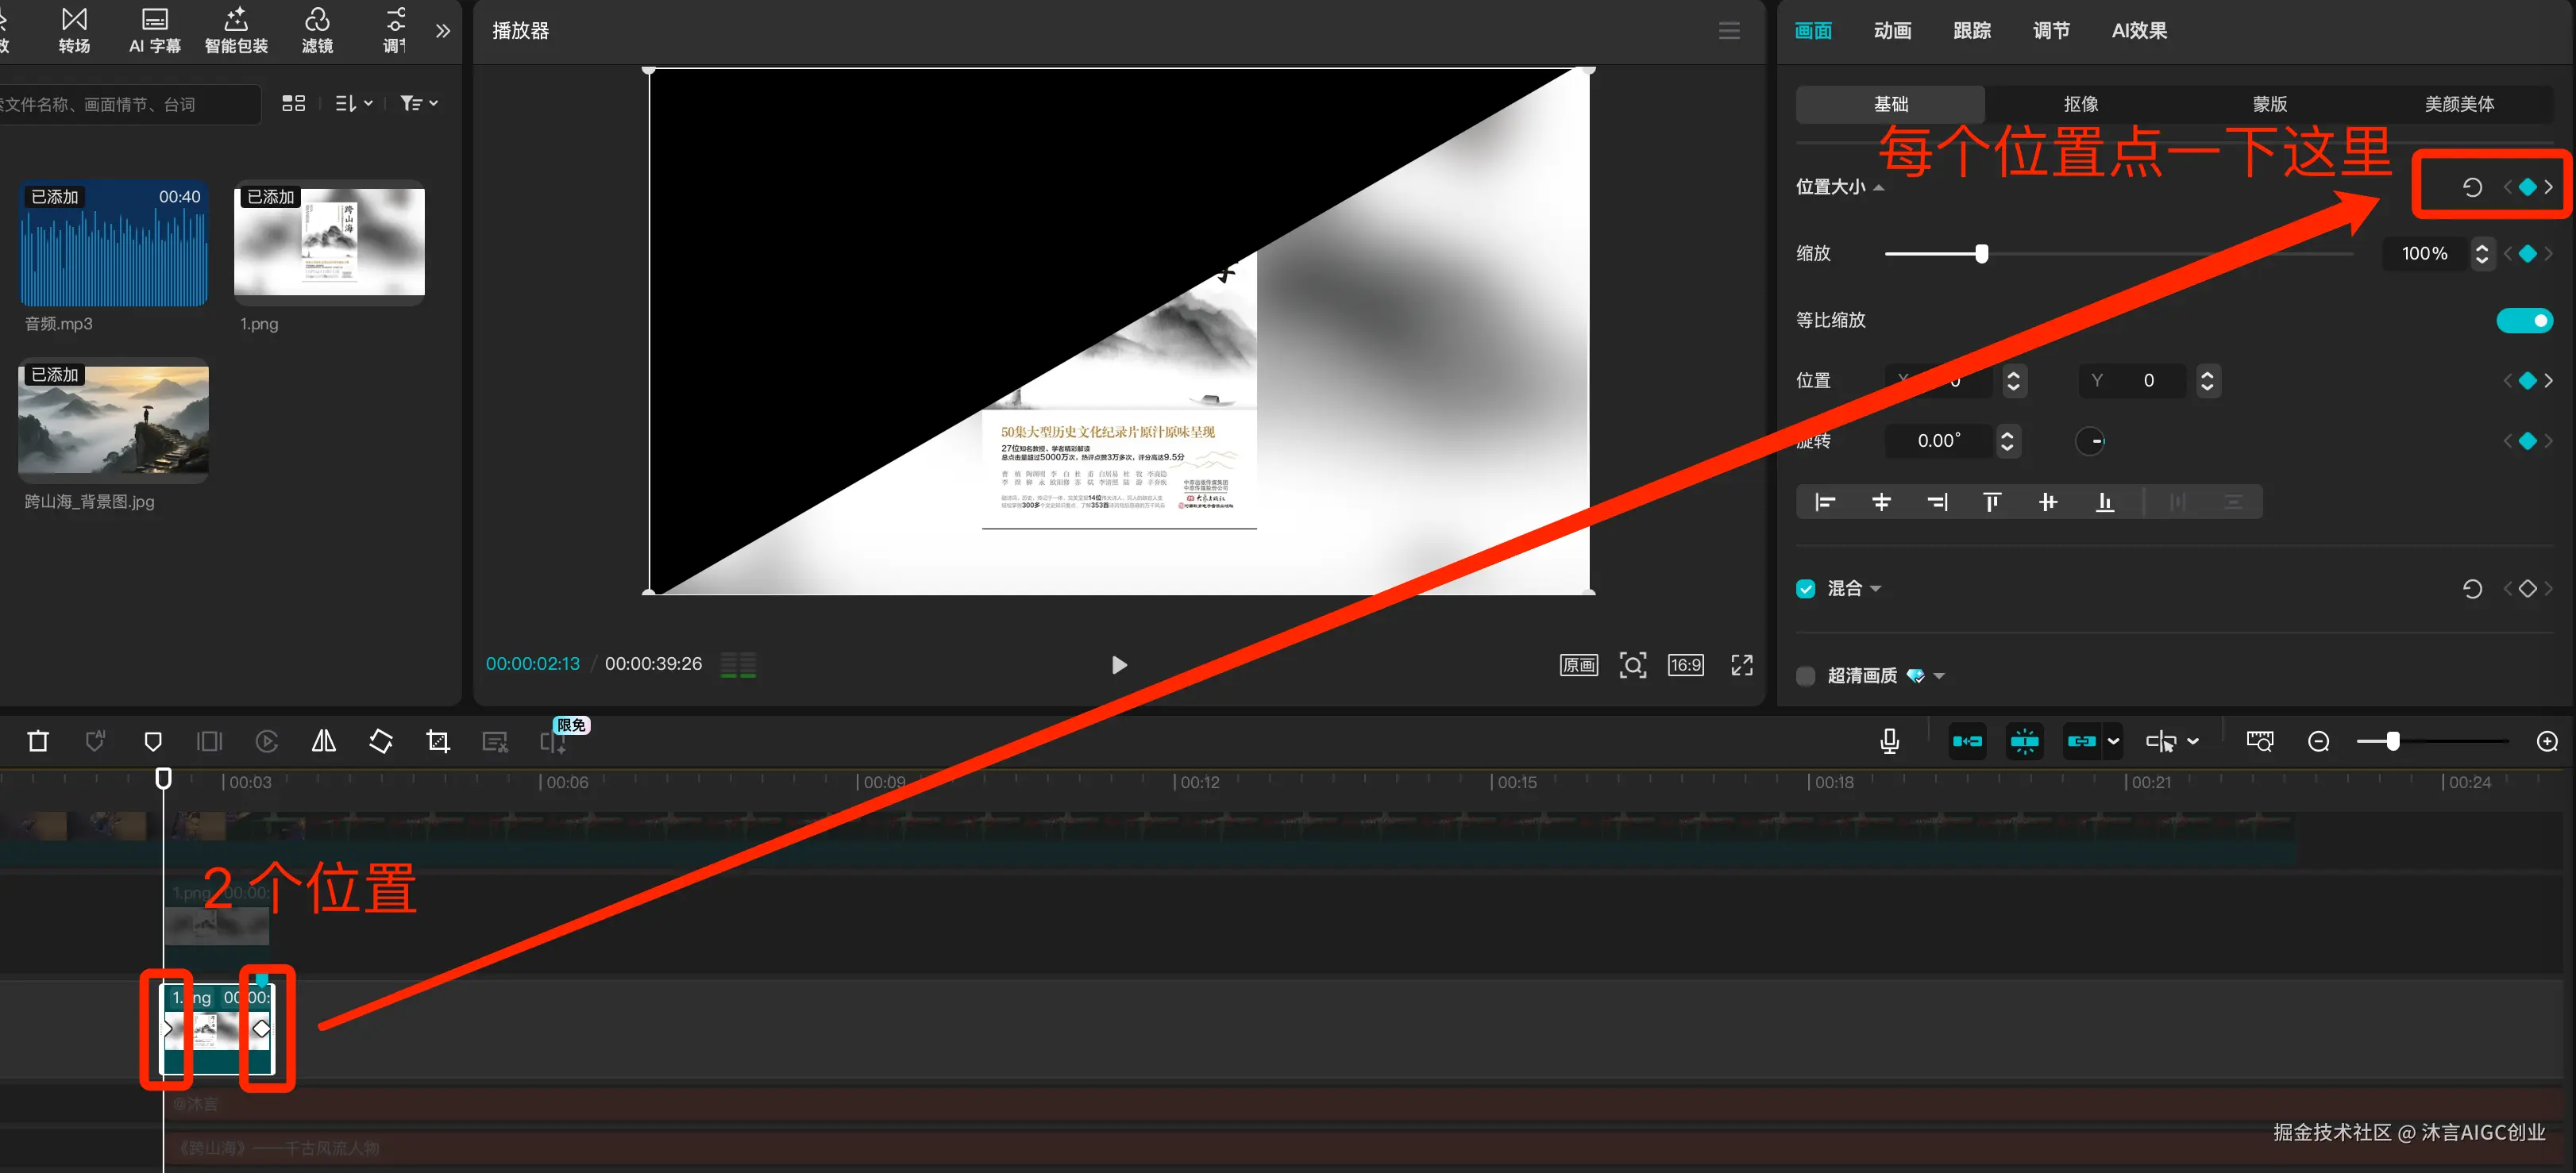Open the 蒙版 sub-tab
This screenshot has width=2576, height=1173.
coord(2269,104)
